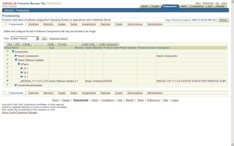Open the View Latest Version dropdown
234x146 pixels.
(25, 38)
